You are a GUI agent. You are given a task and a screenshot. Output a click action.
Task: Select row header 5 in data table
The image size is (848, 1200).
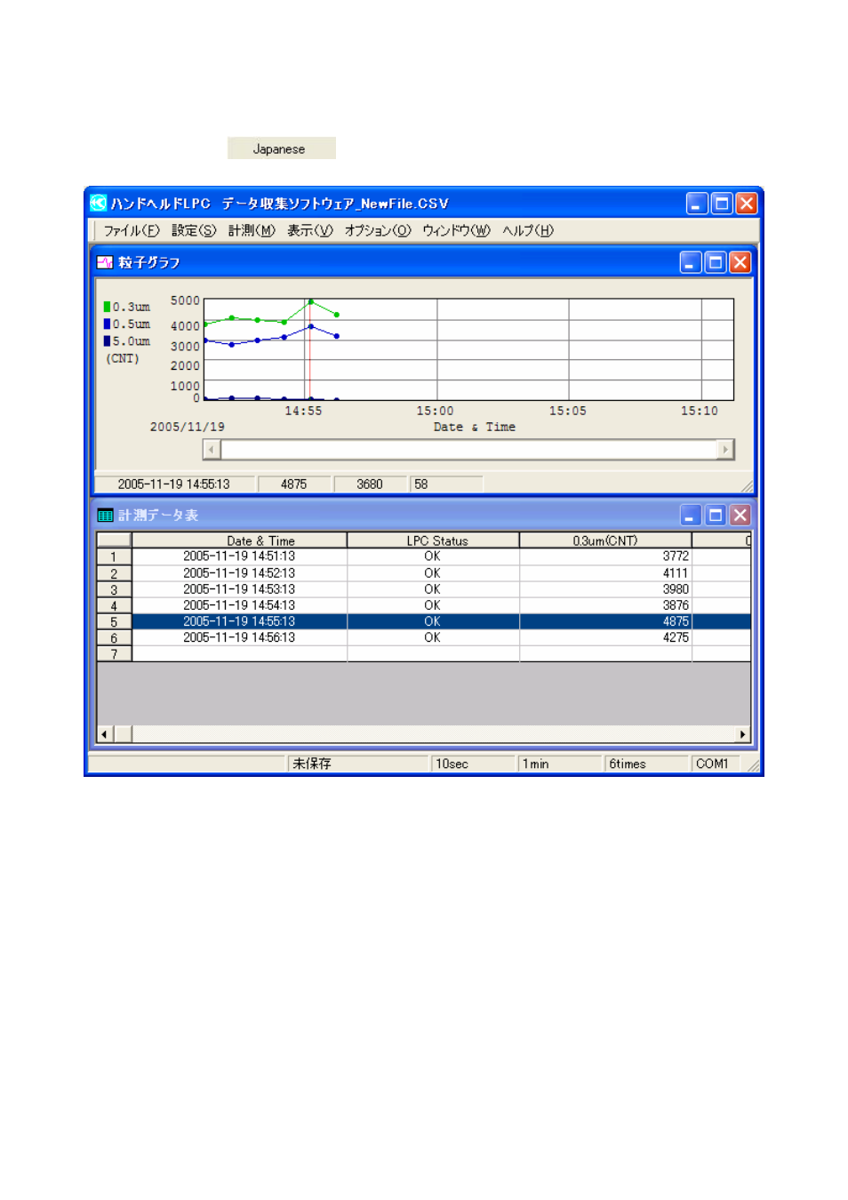pos(114,621)
